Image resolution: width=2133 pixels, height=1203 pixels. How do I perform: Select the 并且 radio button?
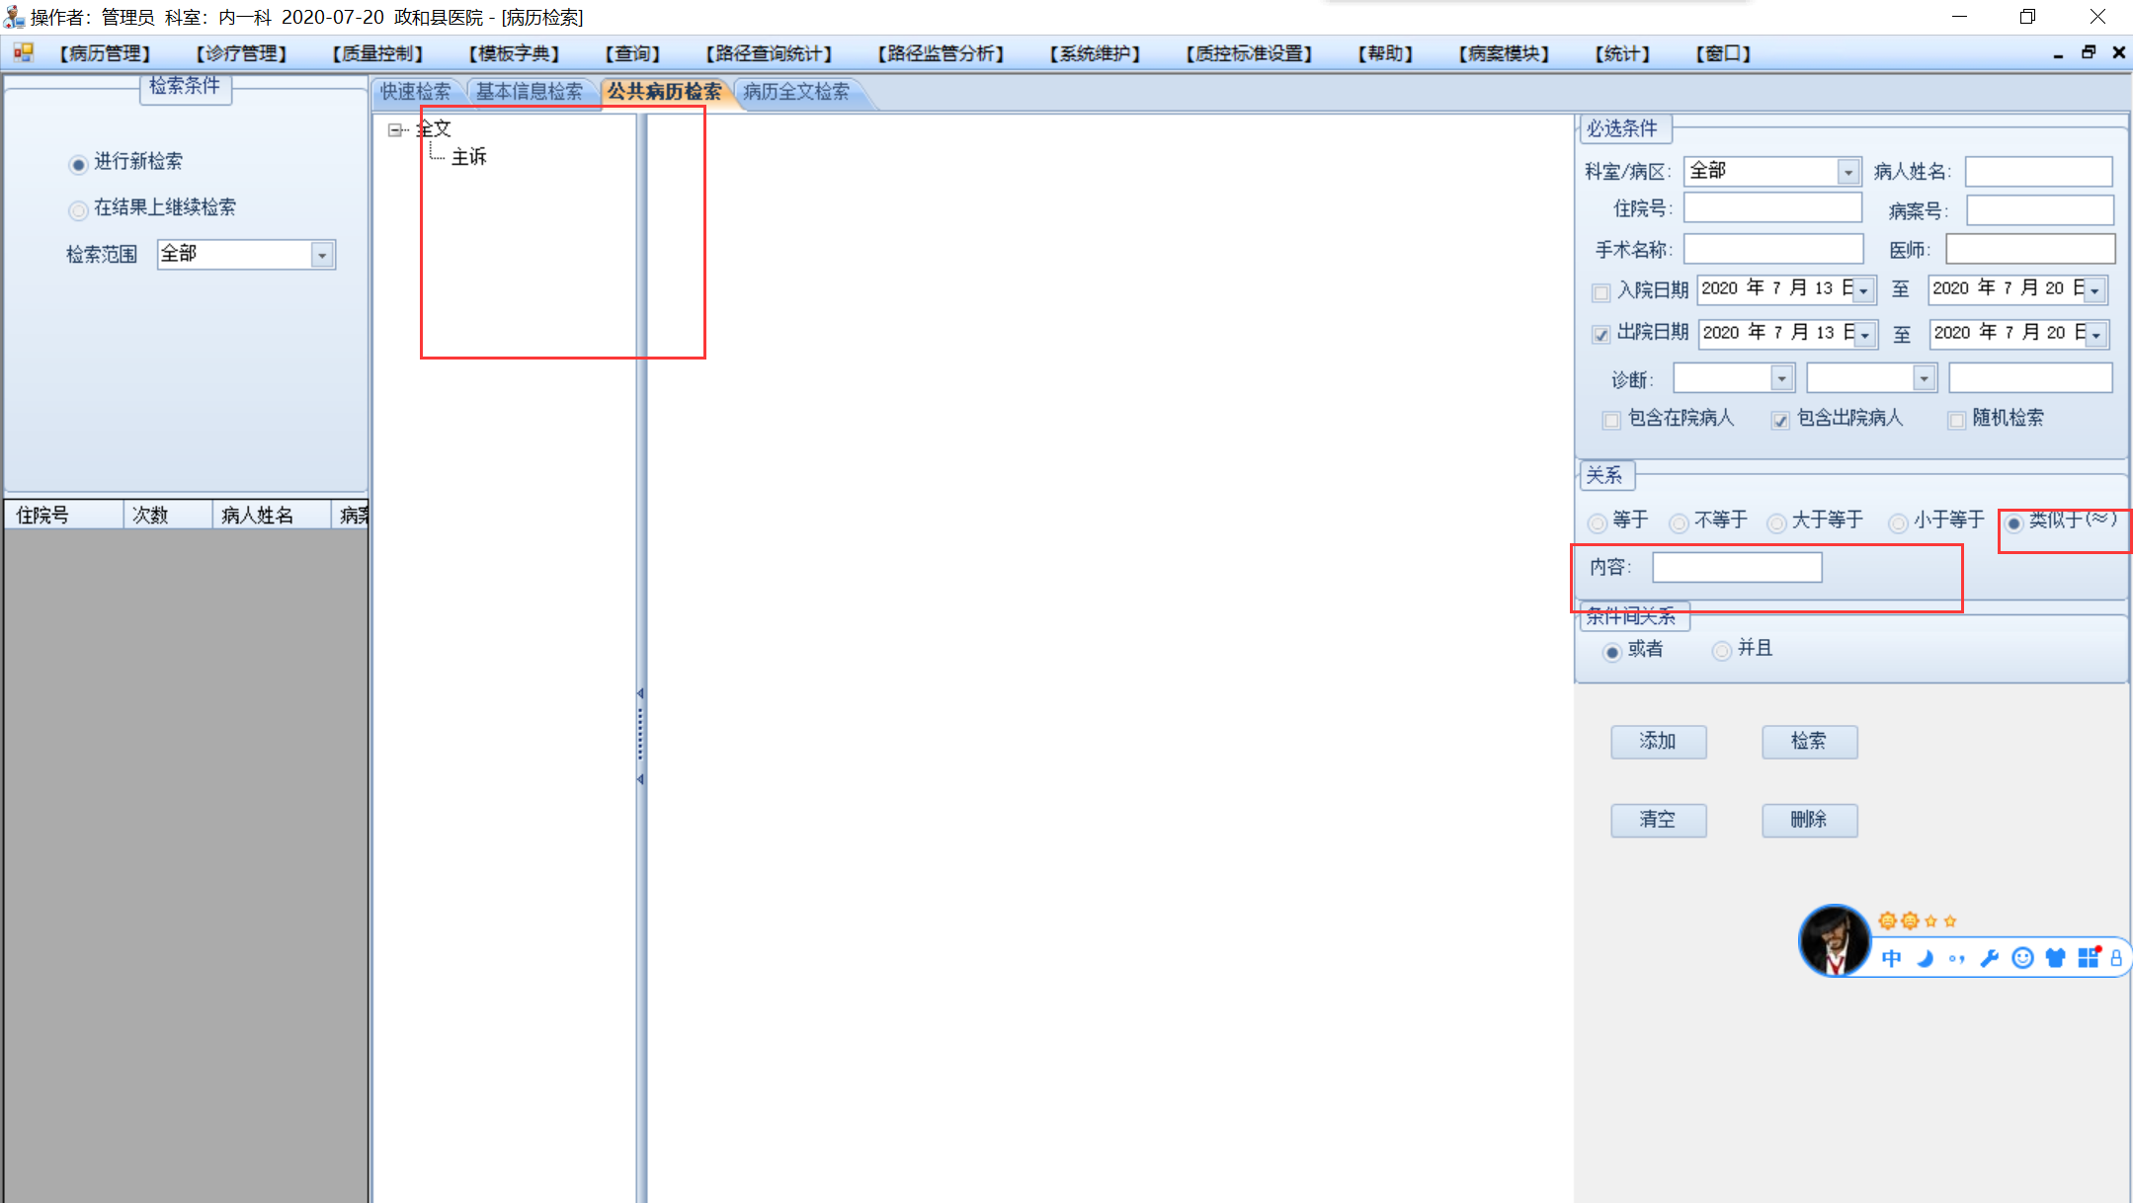click(x=1722, y=651)
